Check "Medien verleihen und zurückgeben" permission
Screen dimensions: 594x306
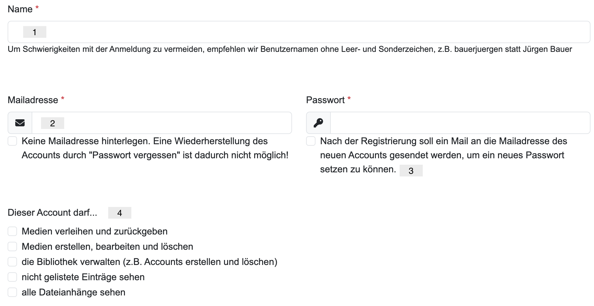pyautogui.click(x=12, y=231)
